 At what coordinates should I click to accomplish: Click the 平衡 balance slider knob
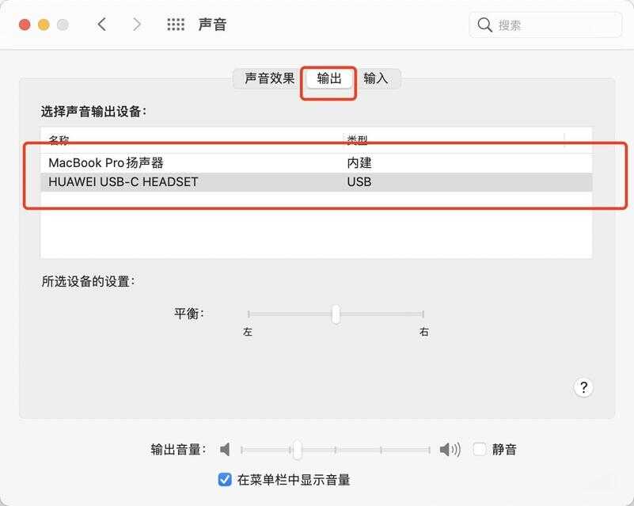[x=336, y=314]
